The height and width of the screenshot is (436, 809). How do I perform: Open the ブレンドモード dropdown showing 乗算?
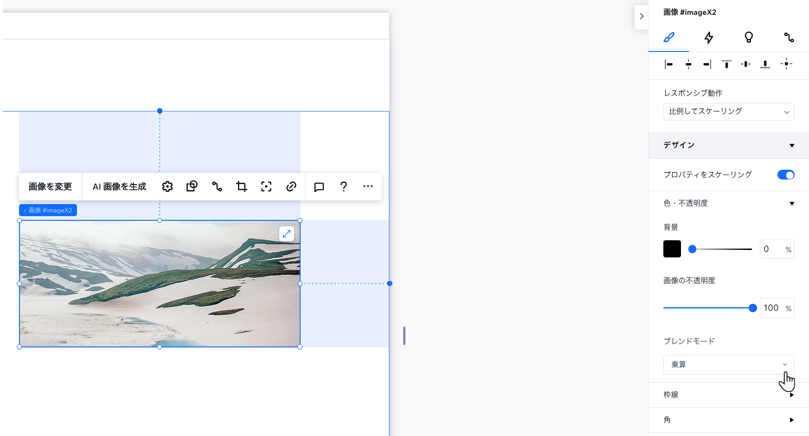click(728, 365)
